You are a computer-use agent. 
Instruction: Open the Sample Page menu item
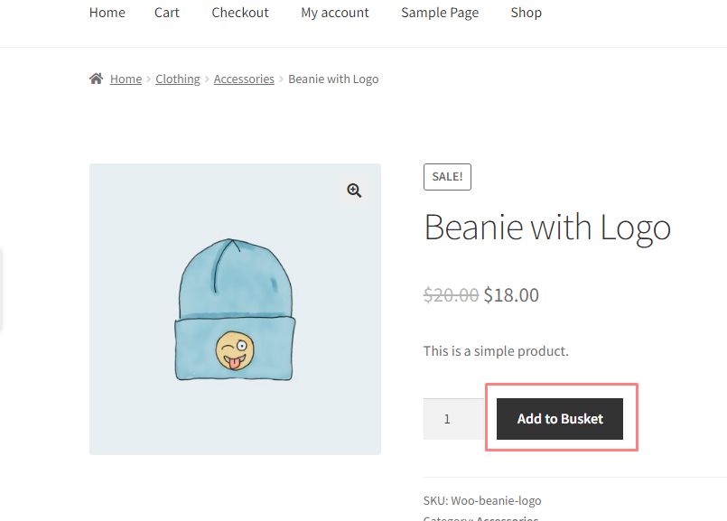click(x=440, y=13)
